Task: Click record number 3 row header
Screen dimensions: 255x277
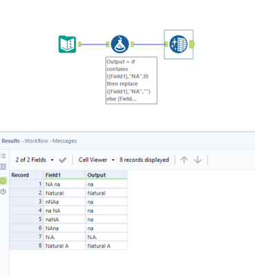Action: (26, 202)
